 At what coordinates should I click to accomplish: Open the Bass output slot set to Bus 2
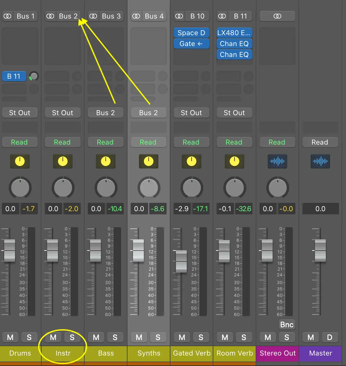[105, 113]
